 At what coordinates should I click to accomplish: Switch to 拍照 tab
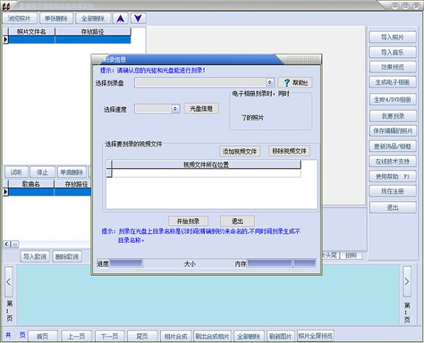351,255
